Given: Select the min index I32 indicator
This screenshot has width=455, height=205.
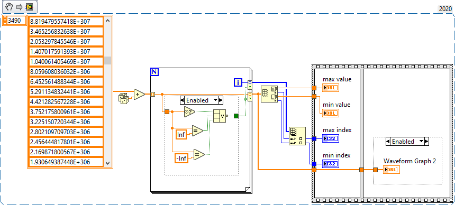Looking at the screenshot, I should [x=331, y=164].
